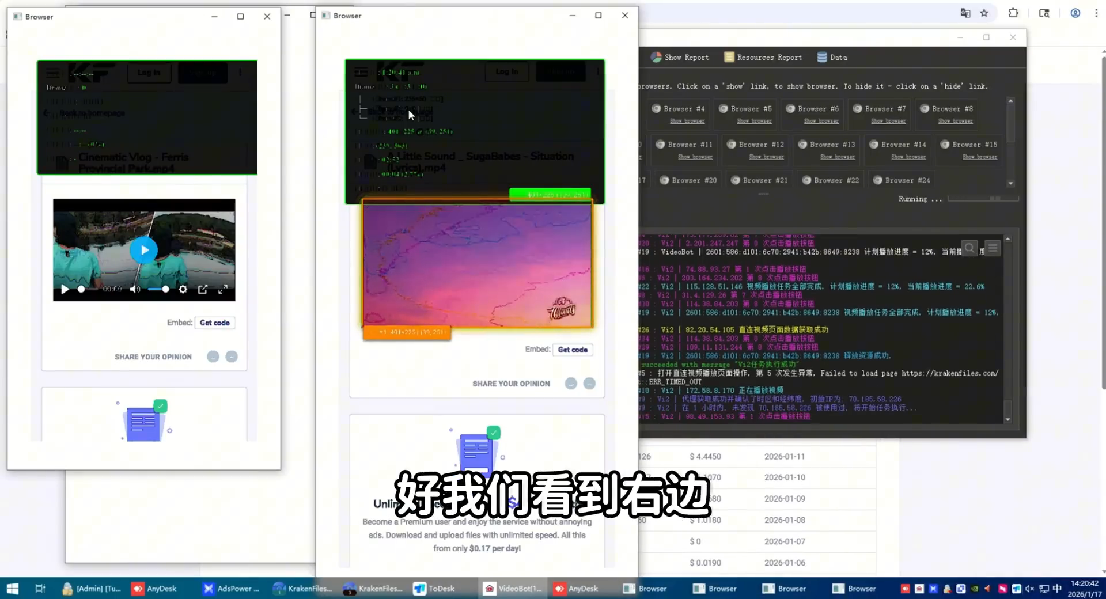Click the left video seek bar handle
Image resolution: width=1106 pixels, height=599 pixels.
[81, 289]
